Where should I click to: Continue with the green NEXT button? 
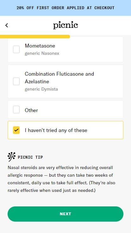click(x=65, y=214)
